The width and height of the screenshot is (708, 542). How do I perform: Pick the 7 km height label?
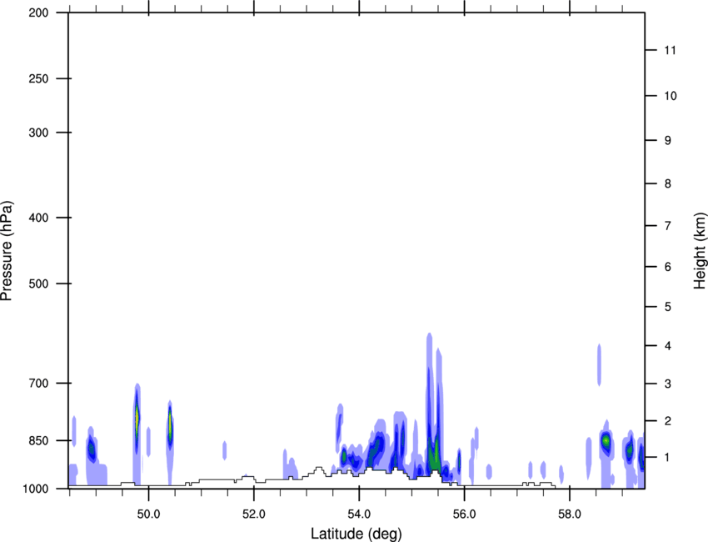[667, 226]
